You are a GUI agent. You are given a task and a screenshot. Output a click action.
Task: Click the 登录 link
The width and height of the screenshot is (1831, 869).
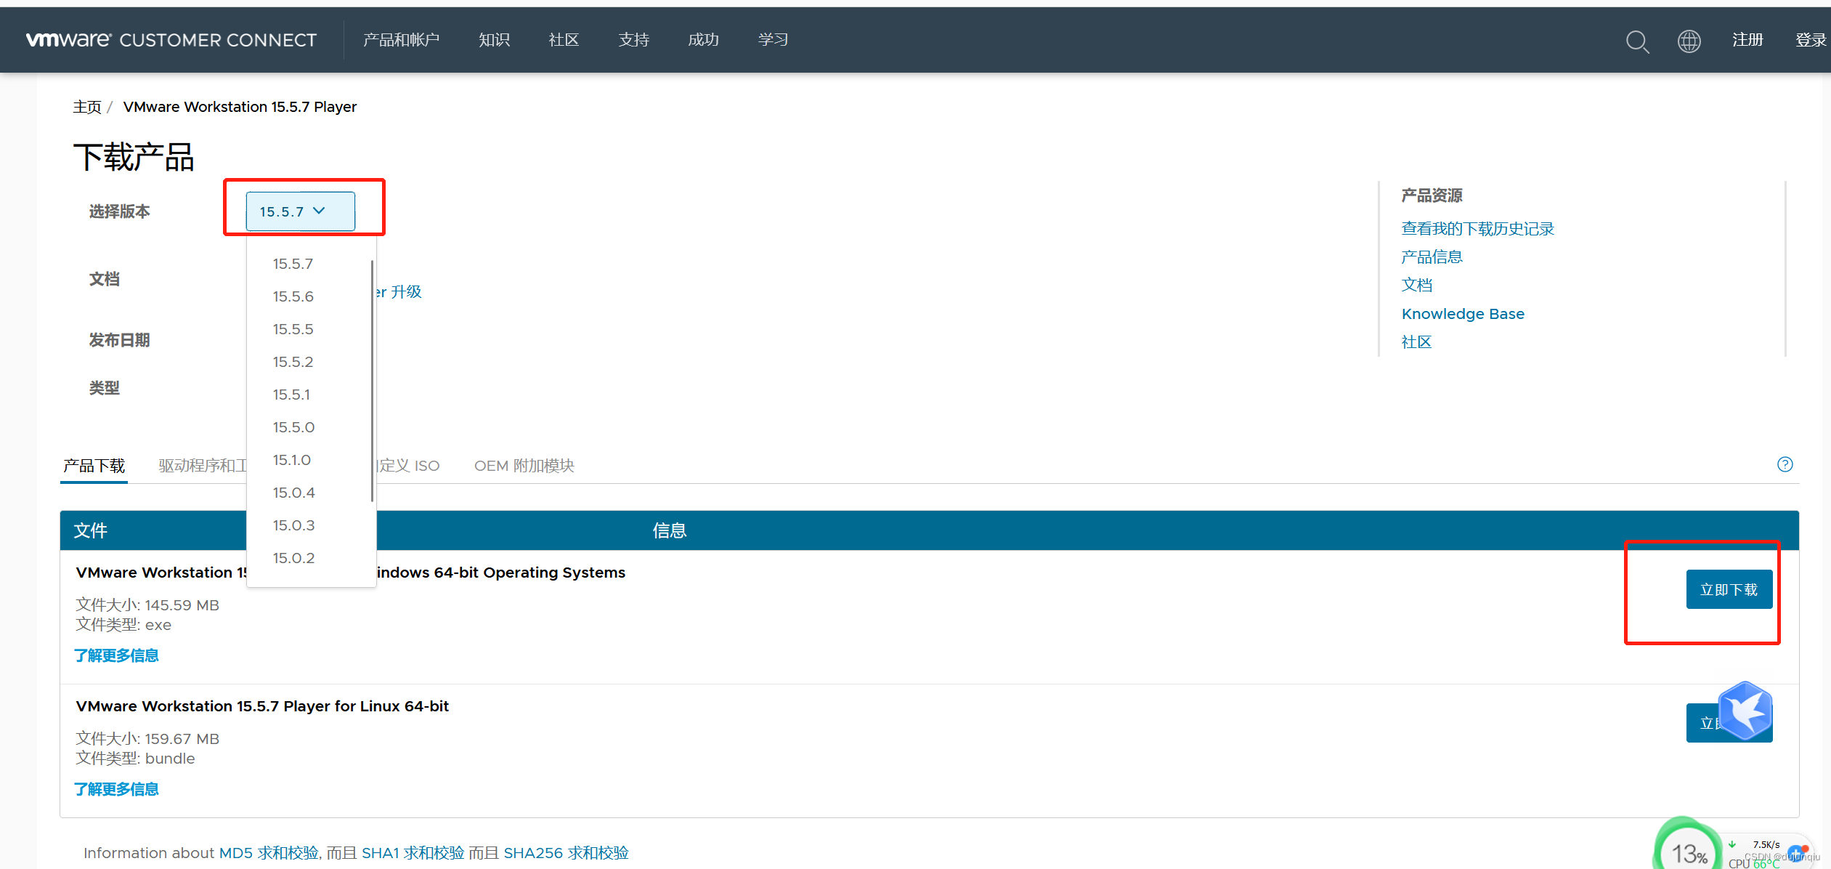(x=1811, y=40)
